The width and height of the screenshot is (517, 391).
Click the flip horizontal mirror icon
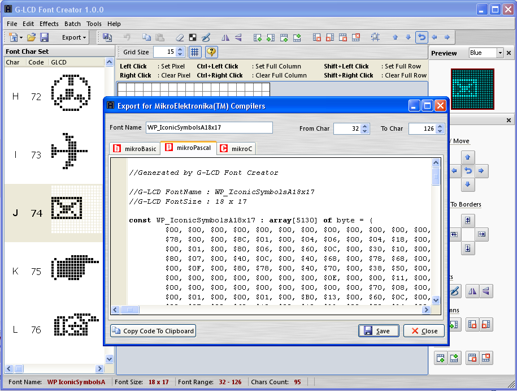[225, 38]
